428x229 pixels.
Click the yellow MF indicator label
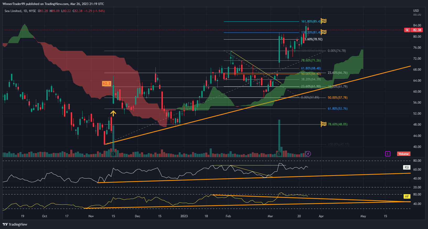click(407, 196)
